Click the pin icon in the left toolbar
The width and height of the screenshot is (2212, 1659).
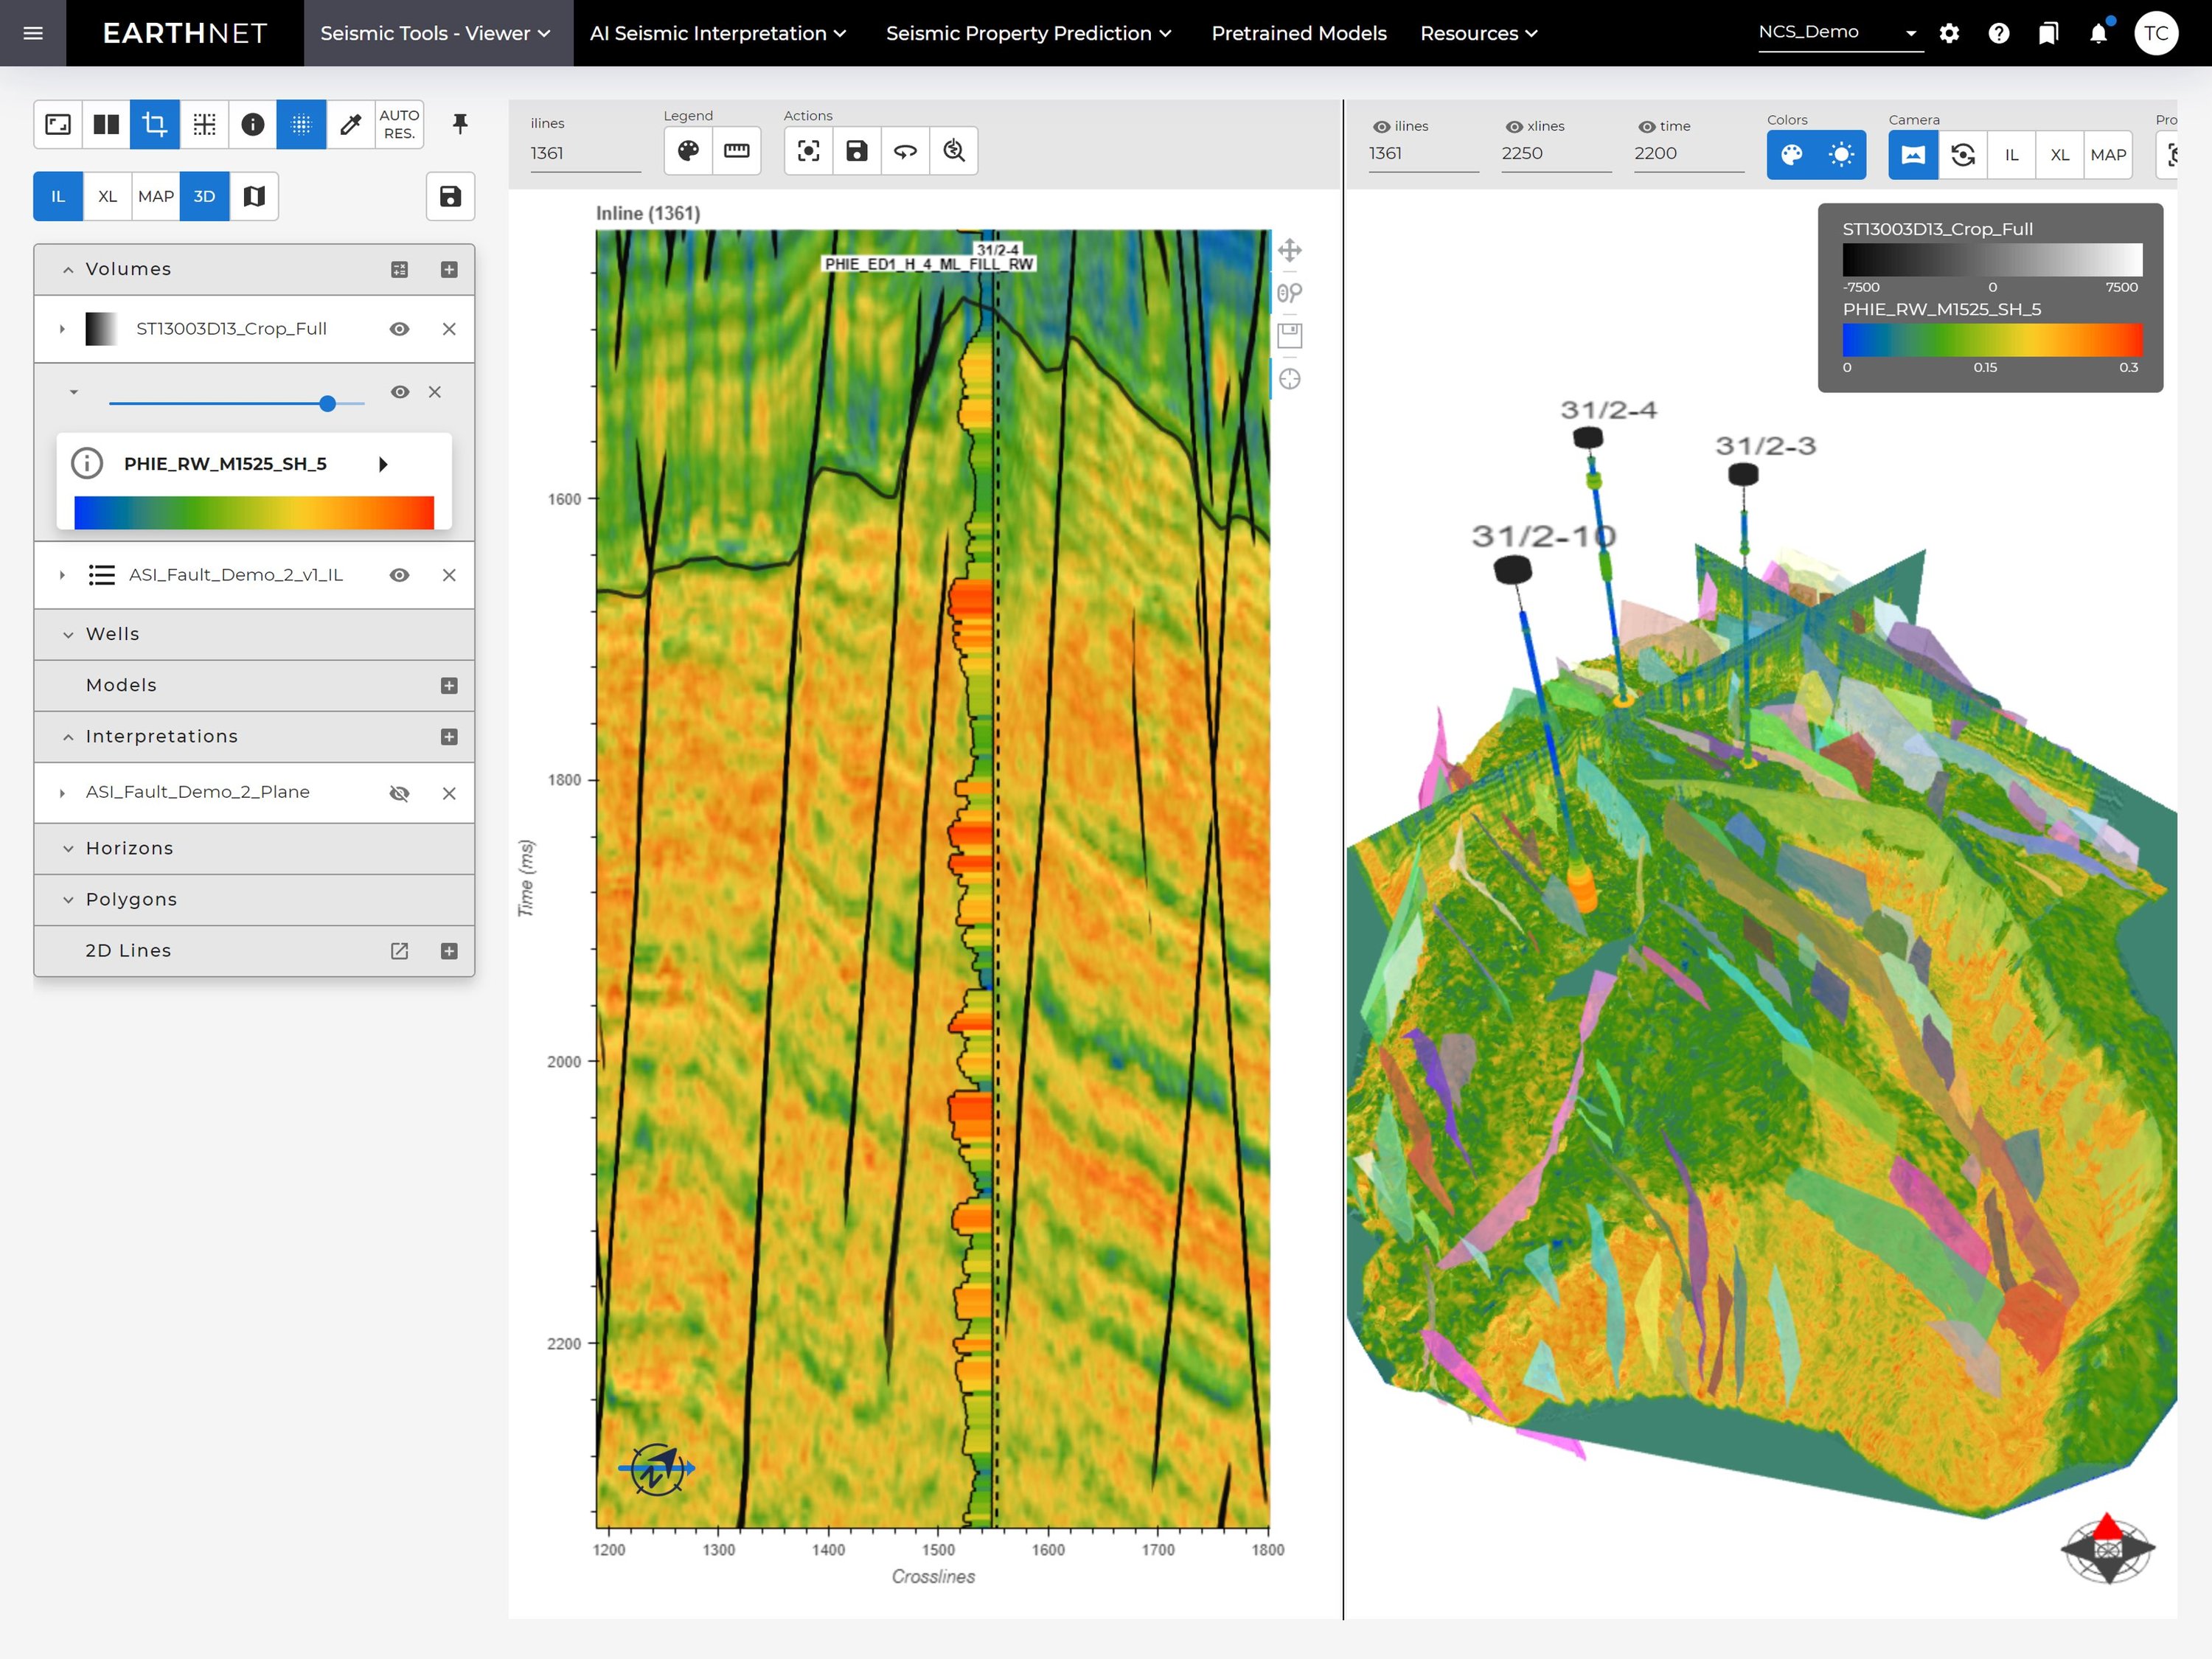click(x=459, y=124)
